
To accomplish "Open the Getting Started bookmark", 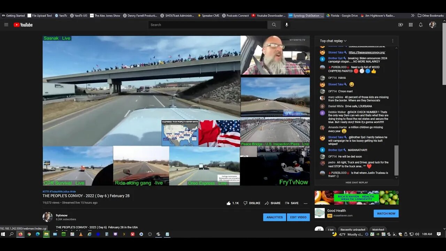I will (13, 16).
